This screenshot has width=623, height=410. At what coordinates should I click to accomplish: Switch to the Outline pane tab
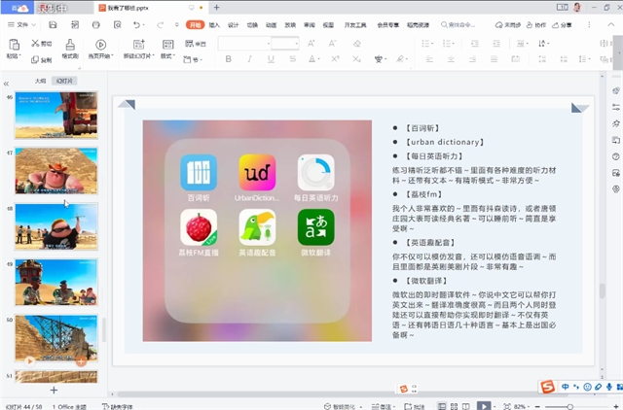(x=40, y=81)
